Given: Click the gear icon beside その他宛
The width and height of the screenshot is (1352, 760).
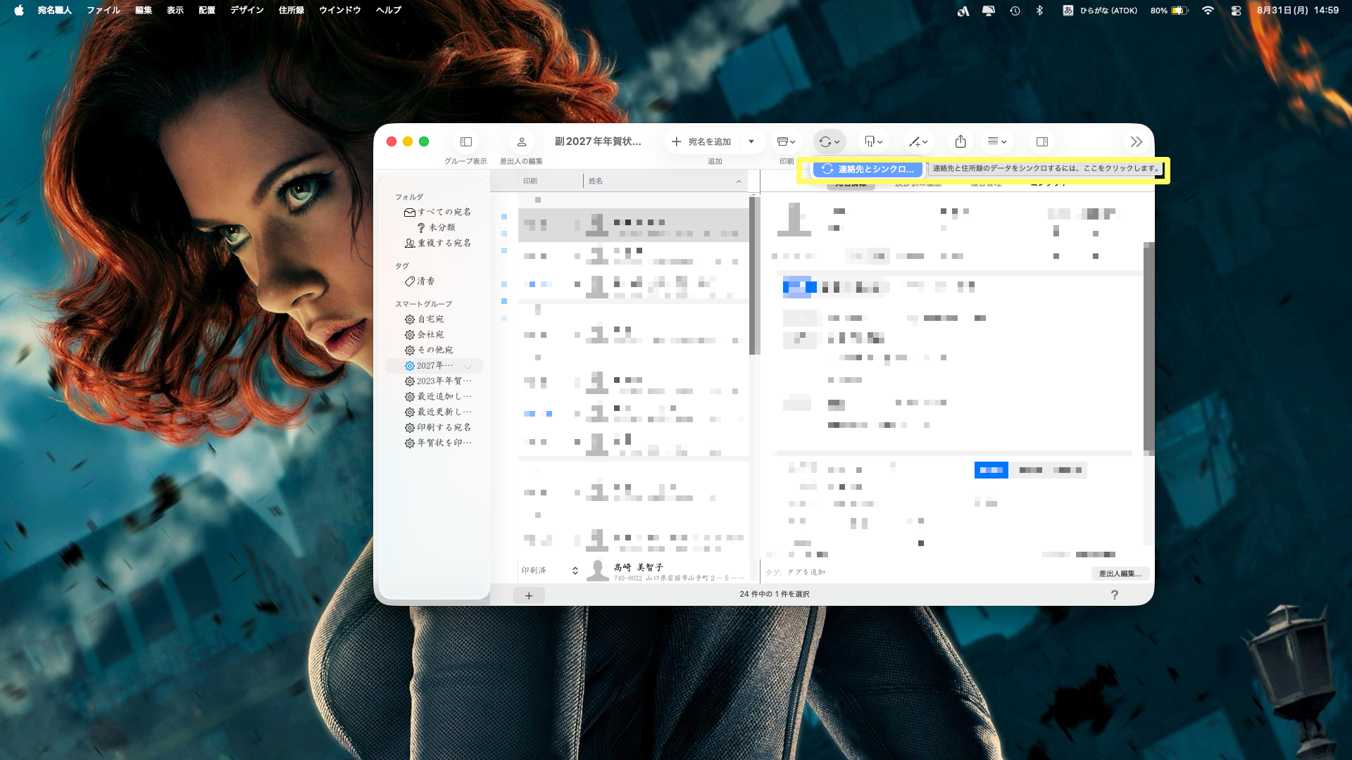Looking at the screenshot, I should click(409, 350).
